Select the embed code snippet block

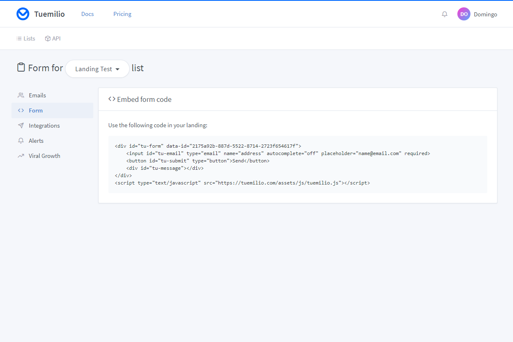coord(297,164)
